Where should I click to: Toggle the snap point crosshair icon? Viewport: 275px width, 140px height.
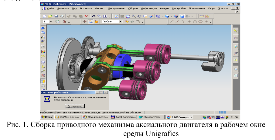click(x=84, y=22)
